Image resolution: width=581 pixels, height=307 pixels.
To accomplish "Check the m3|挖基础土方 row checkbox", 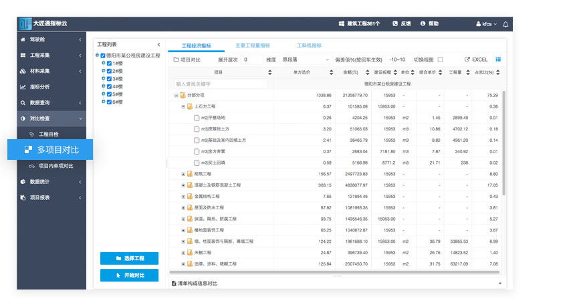I will click(197, 129).
